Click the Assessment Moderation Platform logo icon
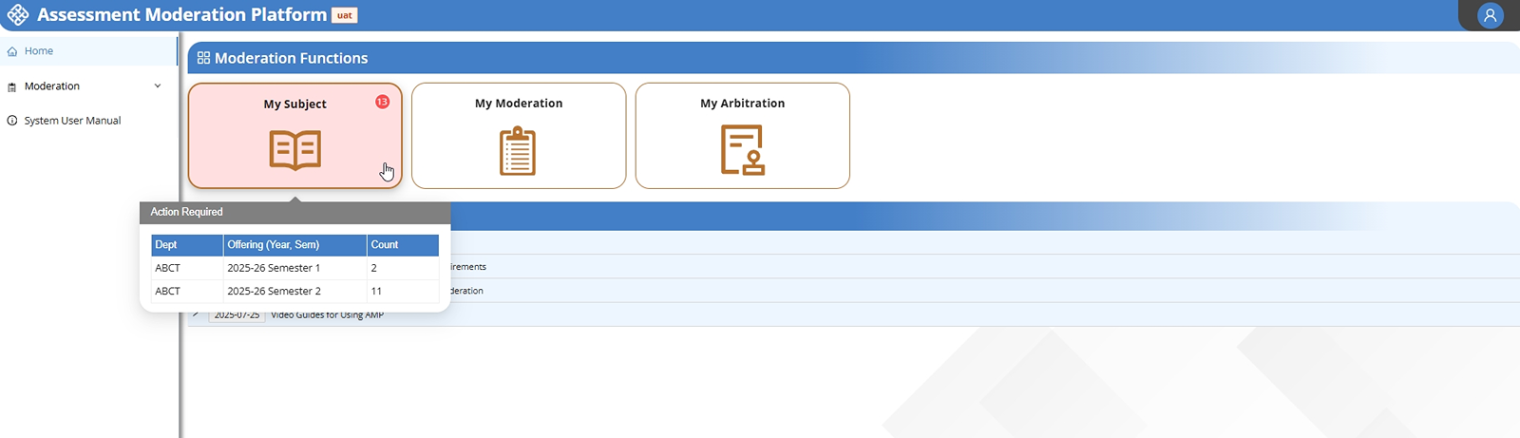The image size is (1520, 438). [18, 15]
